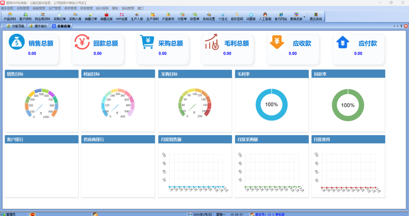
Task: Open the tab list dropdown arrow
Action: tap(401, 26)
